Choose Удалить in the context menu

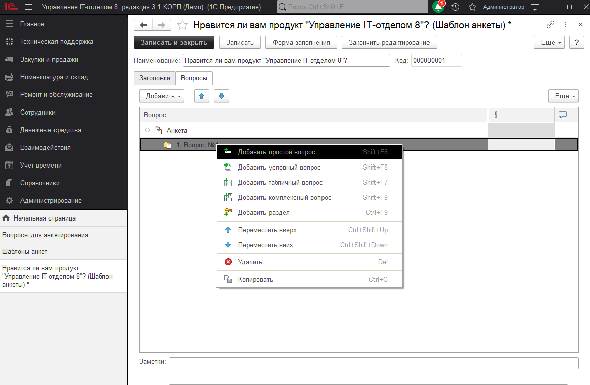(x=250, y=262)
